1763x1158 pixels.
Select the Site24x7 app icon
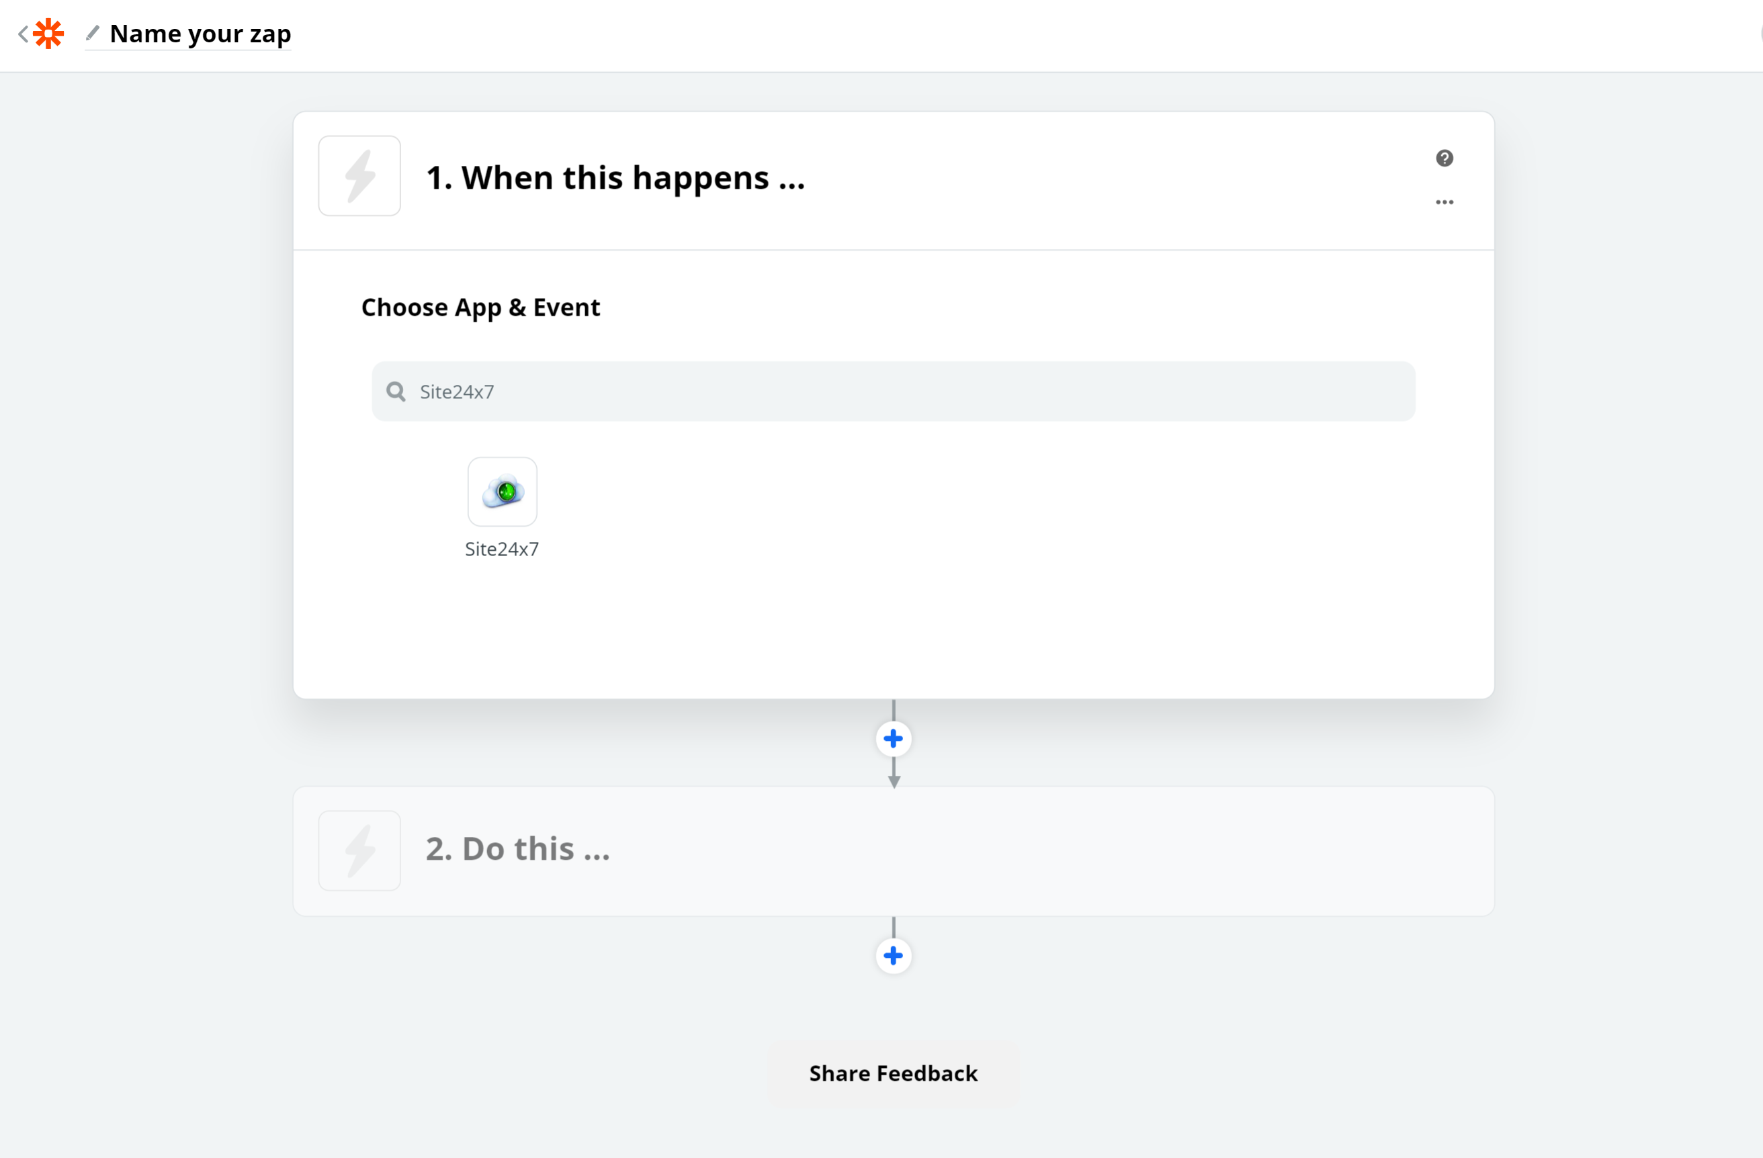click(x=503, y=492)
